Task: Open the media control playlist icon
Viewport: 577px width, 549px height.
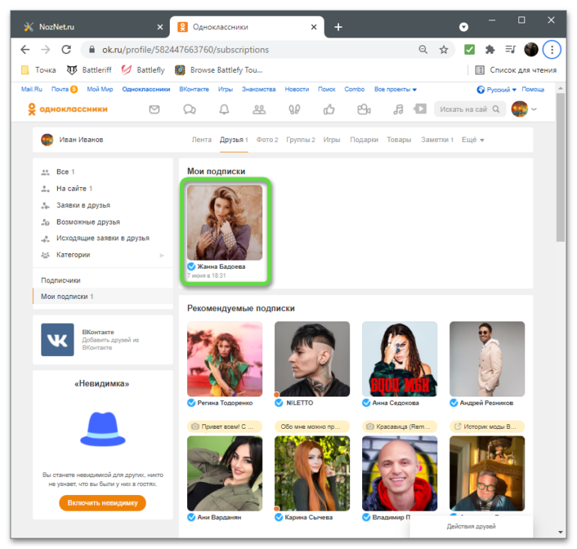Action: click(x=510, y=50)
